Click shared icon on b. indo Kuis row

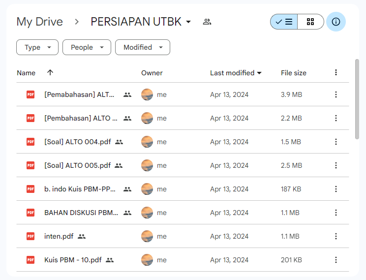pos(127,189)
